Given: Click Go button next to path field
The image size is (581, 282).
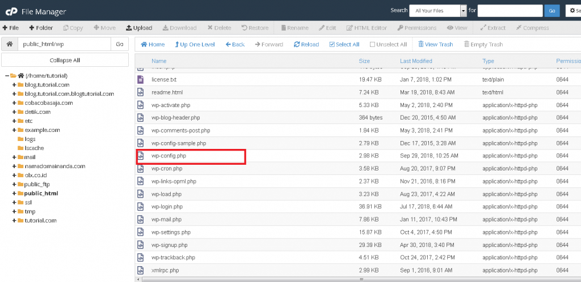Looking at the screenshot, I should pyautogui.click(x=120, y=44).
